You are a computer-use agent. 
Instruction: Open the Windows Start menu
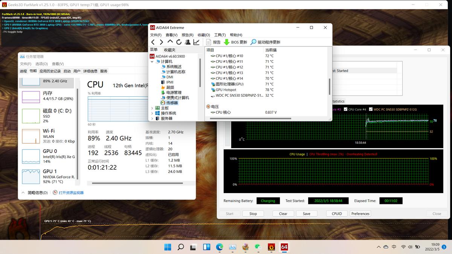168,247
